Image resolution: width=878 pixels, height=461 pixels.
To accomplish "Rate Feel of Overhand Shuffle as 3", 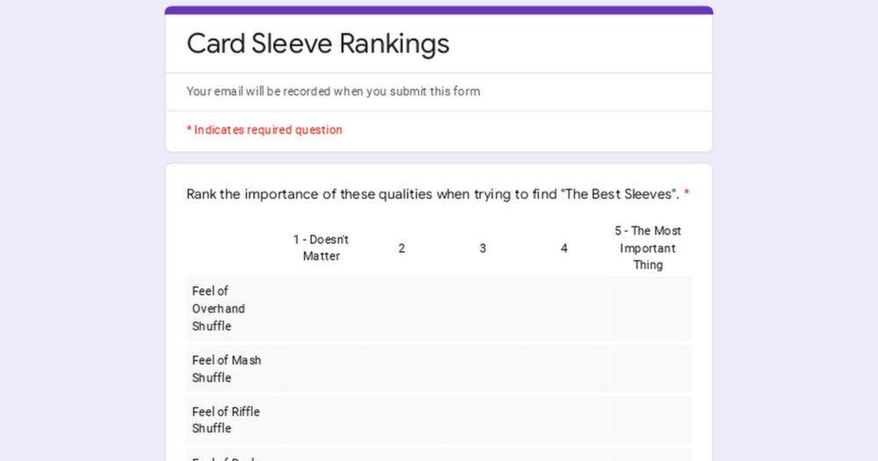I will point(483,308).
